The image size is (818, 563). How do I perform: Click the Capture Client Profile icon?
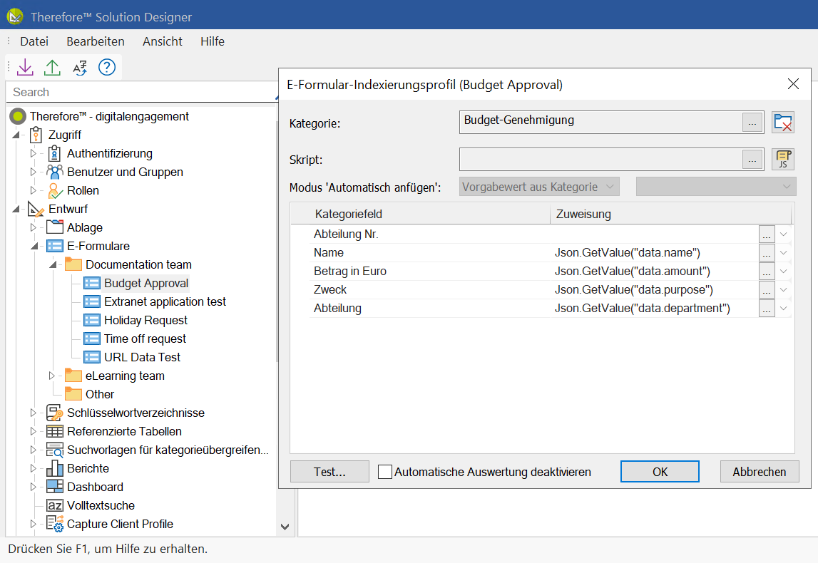point(55,524)
